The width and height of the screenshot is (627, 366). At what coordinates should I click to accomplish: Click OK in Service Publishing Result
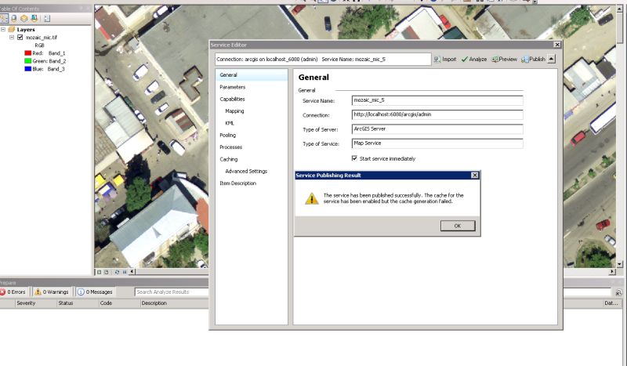[x=458, y=226]
